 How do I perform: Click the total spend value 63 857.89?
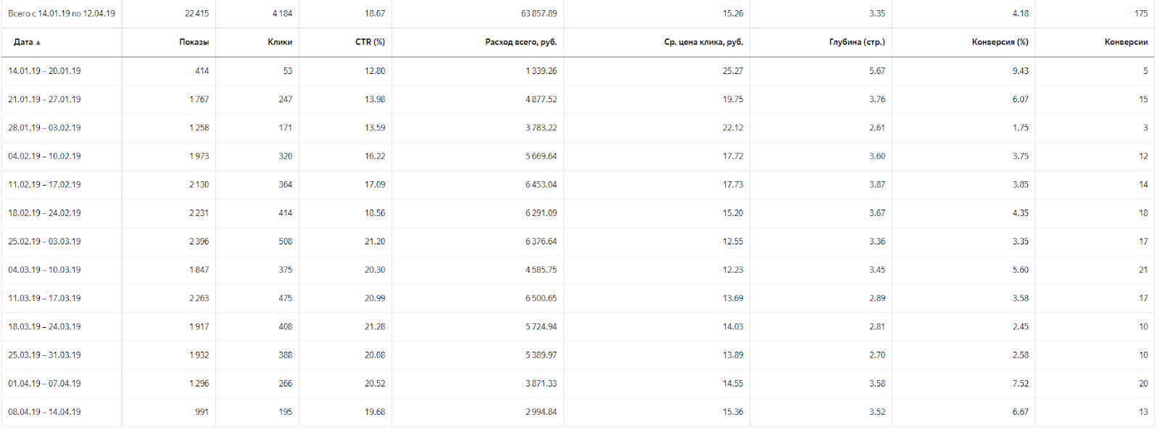(539, 14)
